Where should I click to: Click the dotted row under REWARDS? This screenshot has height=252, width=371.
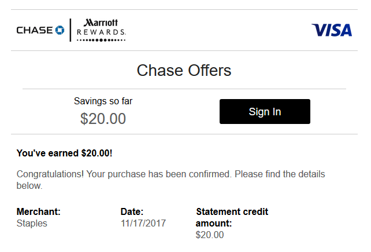click(x=101, y=40)
